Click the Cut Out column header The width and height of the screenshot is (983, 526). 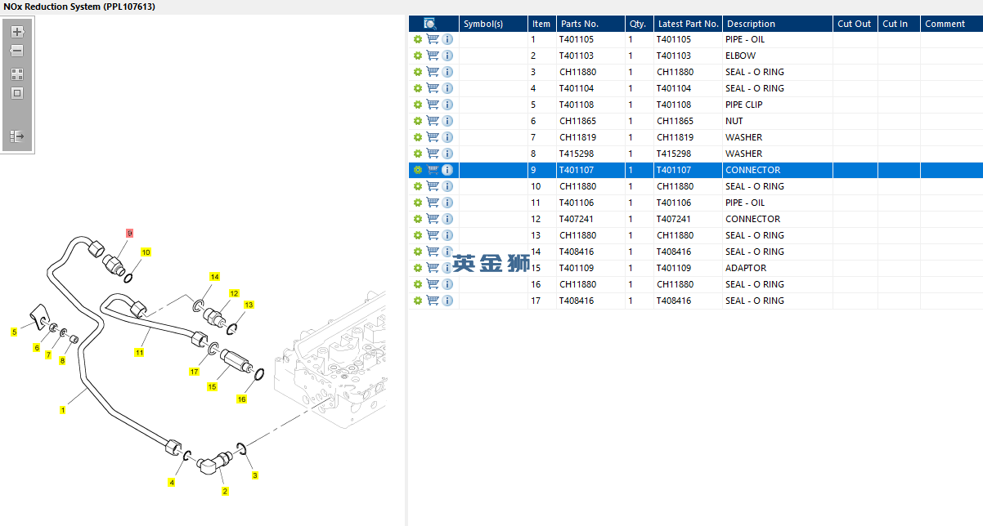[x=855, y=24]
